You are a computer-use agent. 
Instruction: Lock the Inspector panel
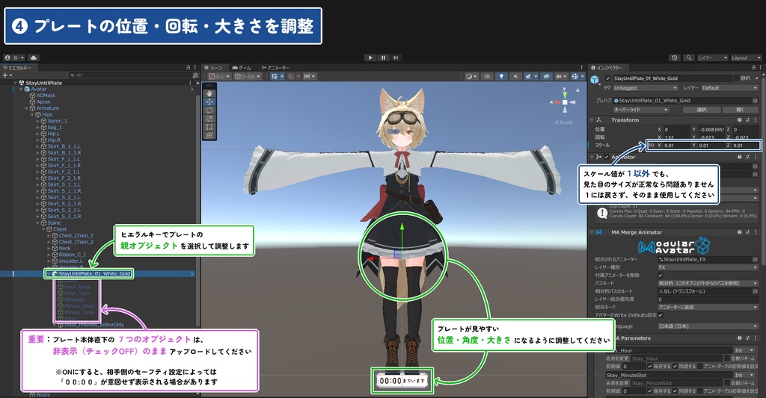(754, 67)
